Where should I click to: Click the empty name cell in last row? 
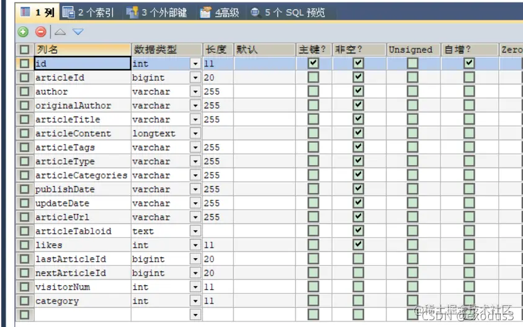pos(83,315)
